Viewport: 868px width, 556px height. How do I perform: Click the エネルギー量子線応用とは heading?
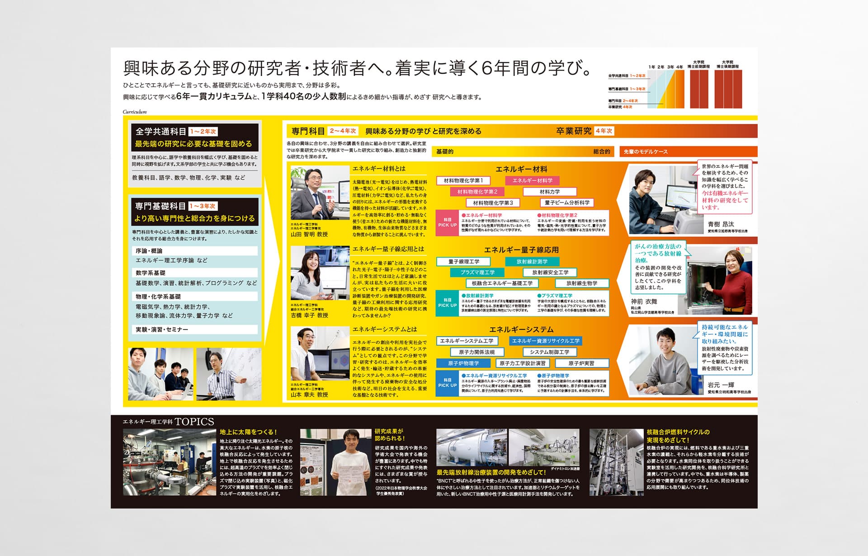[x=388, y=249]
